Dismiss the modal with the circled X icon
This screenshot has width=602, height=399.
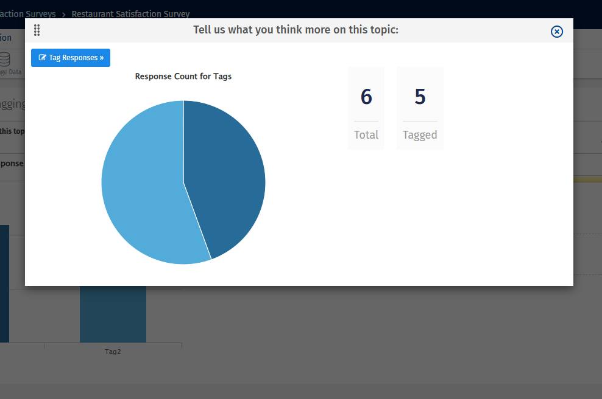point(556,32)
